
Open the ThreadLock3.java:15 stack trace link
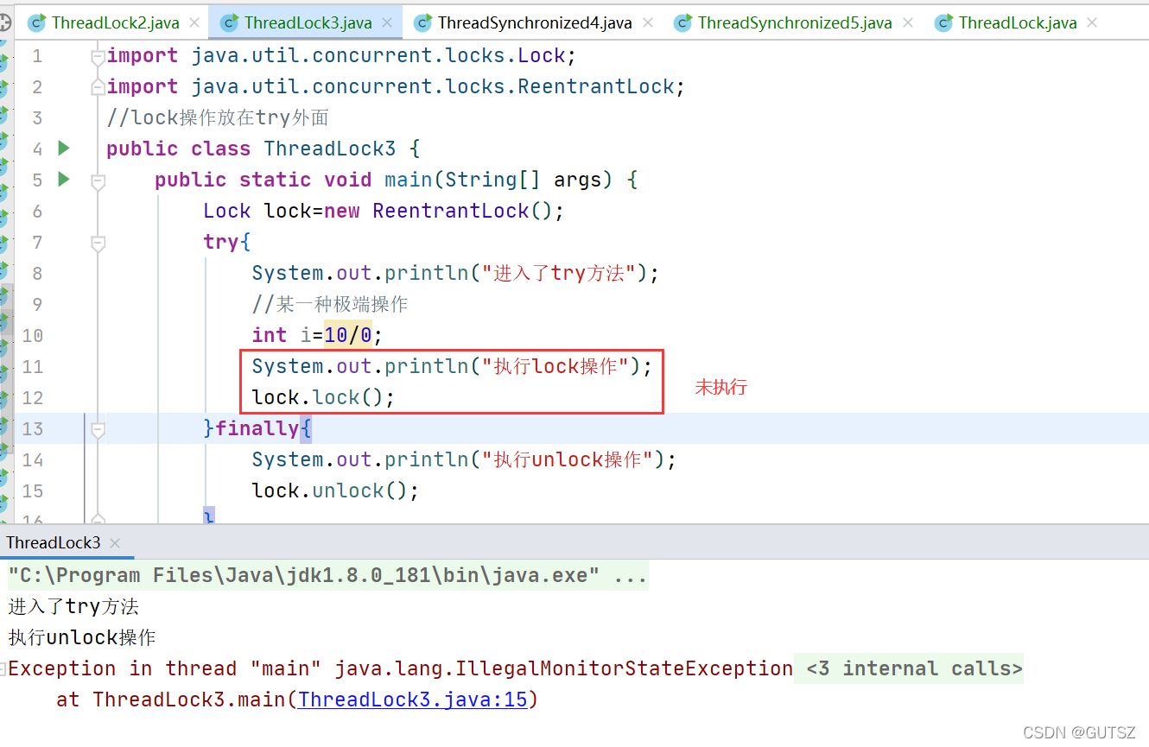pyautogui.click(x=412, y=700)
